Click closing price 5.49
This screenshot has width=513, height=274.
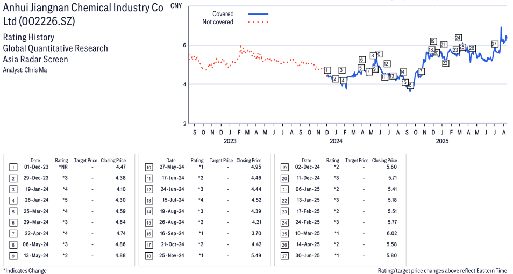[256, 255]
